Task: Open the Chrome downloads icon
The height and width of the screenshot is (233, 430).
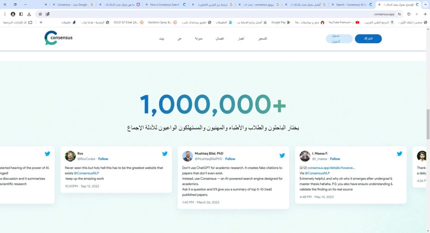Action: 29,14
